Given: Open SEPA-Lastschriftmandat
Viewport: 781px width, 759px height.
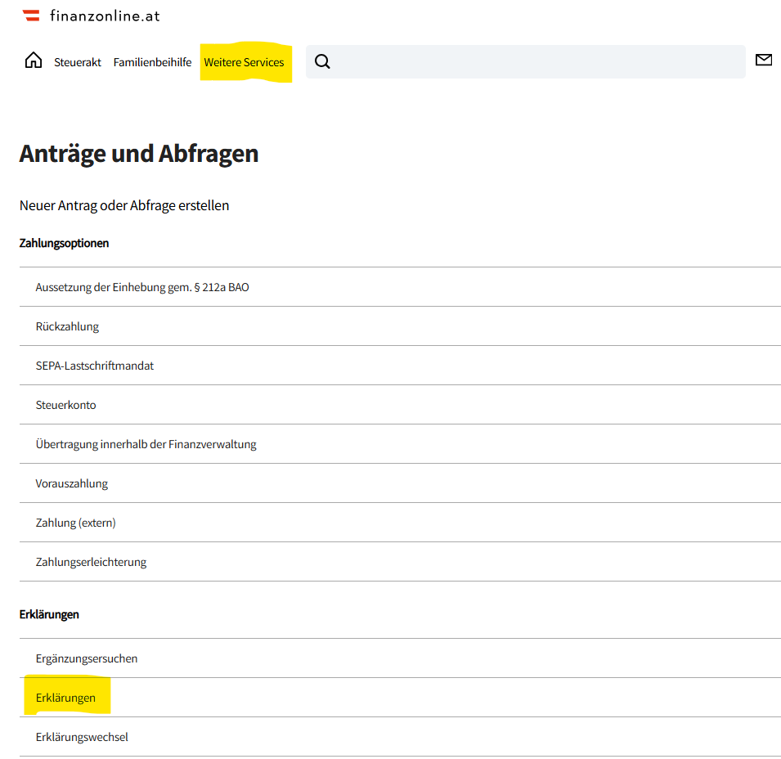Looking at the screenshot, I should [95, 366].
